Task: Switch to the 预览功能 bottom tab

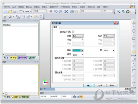Action: click(24, 97)
